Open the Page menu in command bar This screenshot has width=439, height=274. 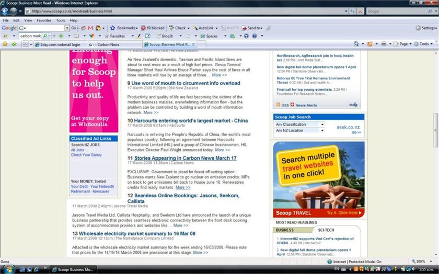click(x=402, y=44)
